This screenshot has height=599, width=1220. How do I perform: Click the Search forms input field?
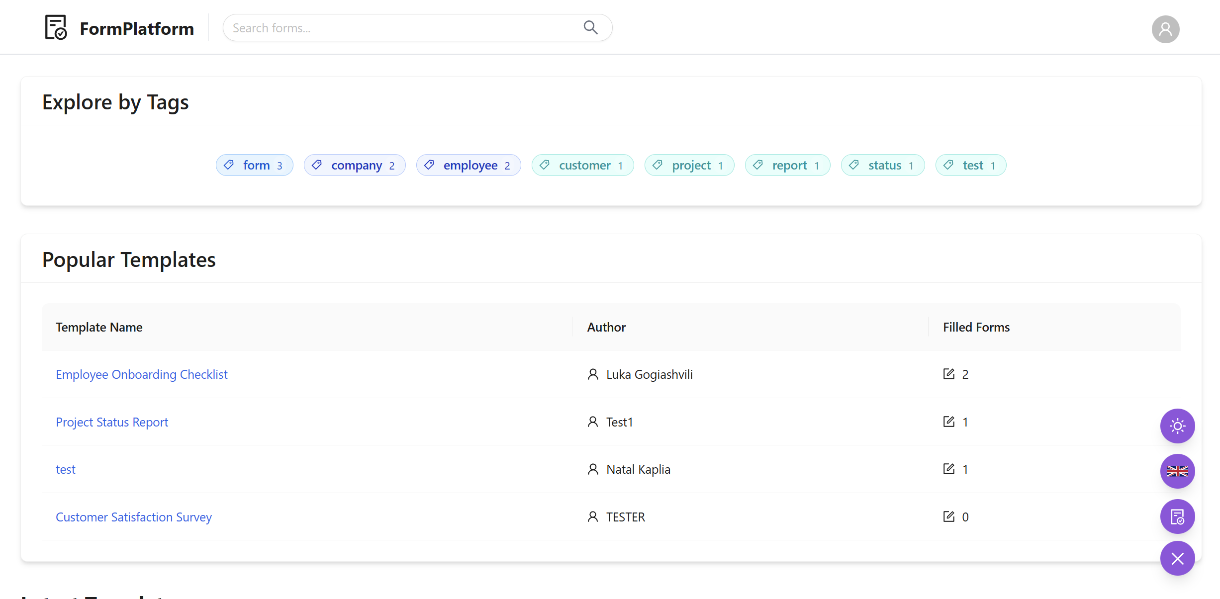tap(398, 27)
